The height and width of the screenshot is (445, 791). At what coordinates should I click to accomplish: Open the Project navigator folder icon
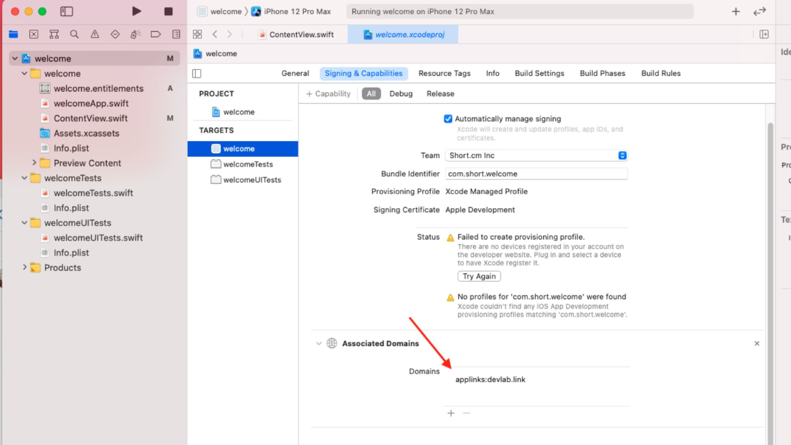[13, 34]
